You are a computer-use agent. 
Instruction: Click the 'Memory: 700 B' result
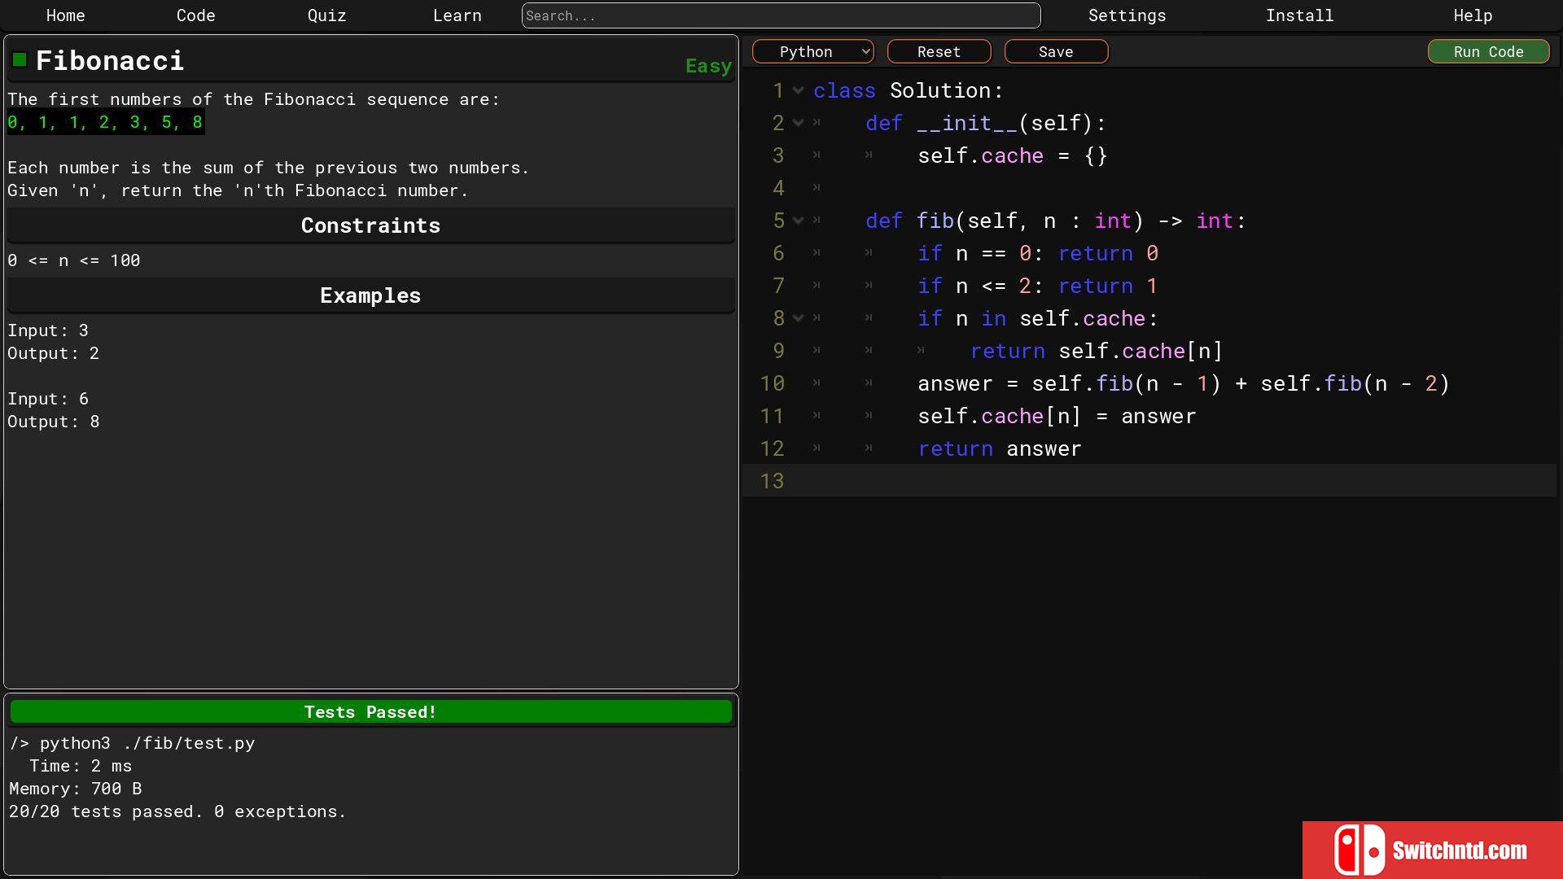[x=76, y=789]
